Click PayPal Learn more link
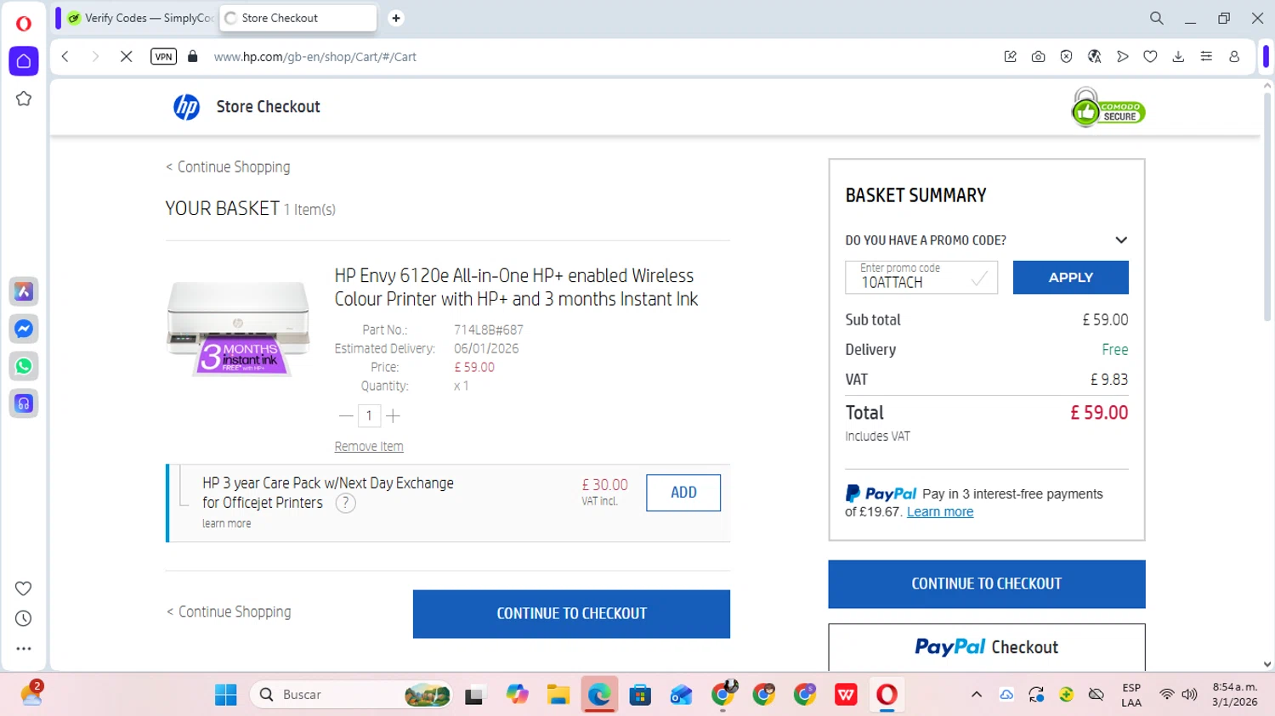Screen dimensions: 1275x716 coord(940,512)
